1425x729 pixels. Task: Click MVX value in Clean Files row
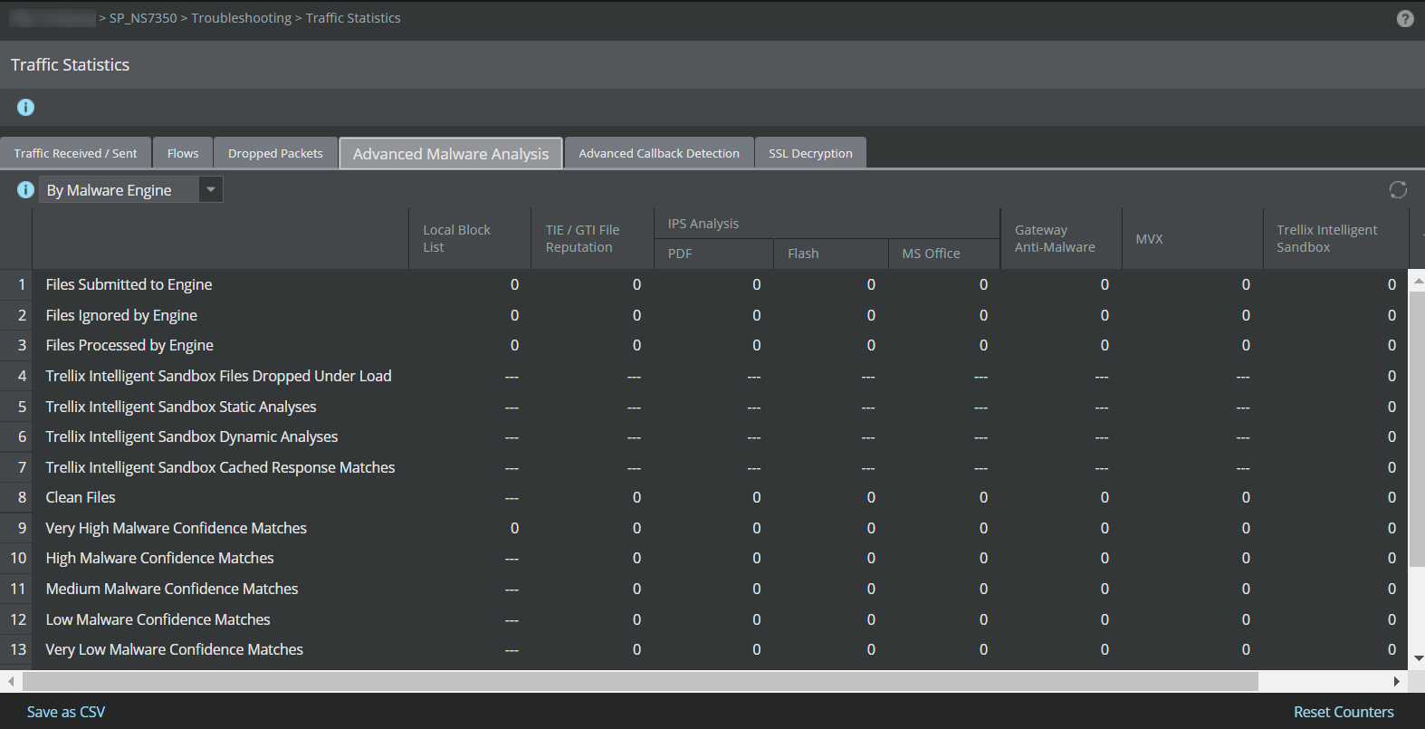(1246, 497)
